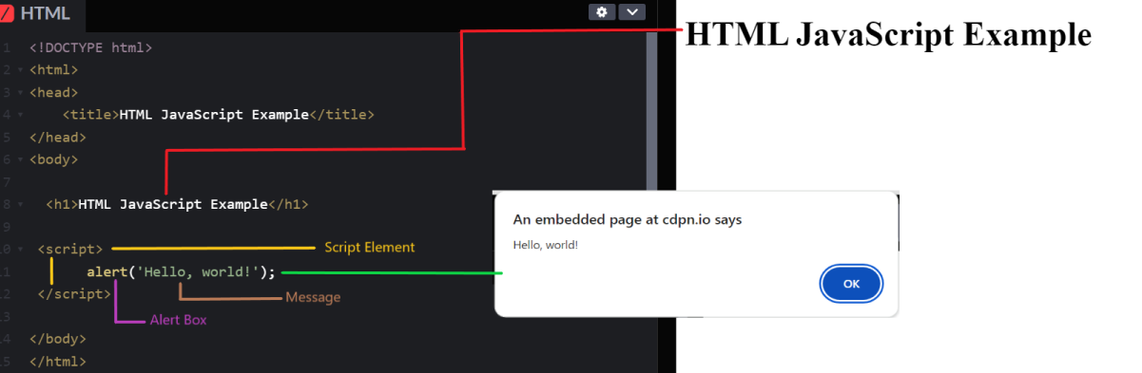Click the red slash HTML logo icon
Viewport: 1142px width, 373px height.
point(7,13)
